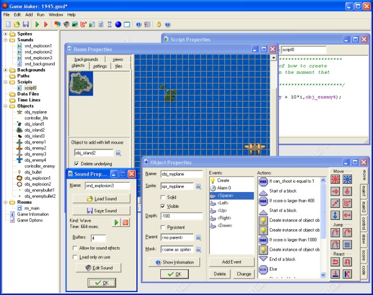Click the green Run game toolbar icon
Image resolution: width=373 pixels, height=295 pixels.
pyautogui.click(x=37, y=24)
